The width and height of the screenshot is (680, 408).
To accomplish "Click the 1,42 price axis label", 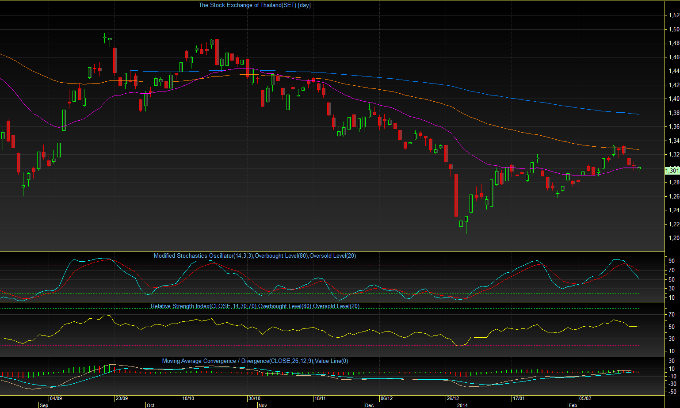I will 674,85.
